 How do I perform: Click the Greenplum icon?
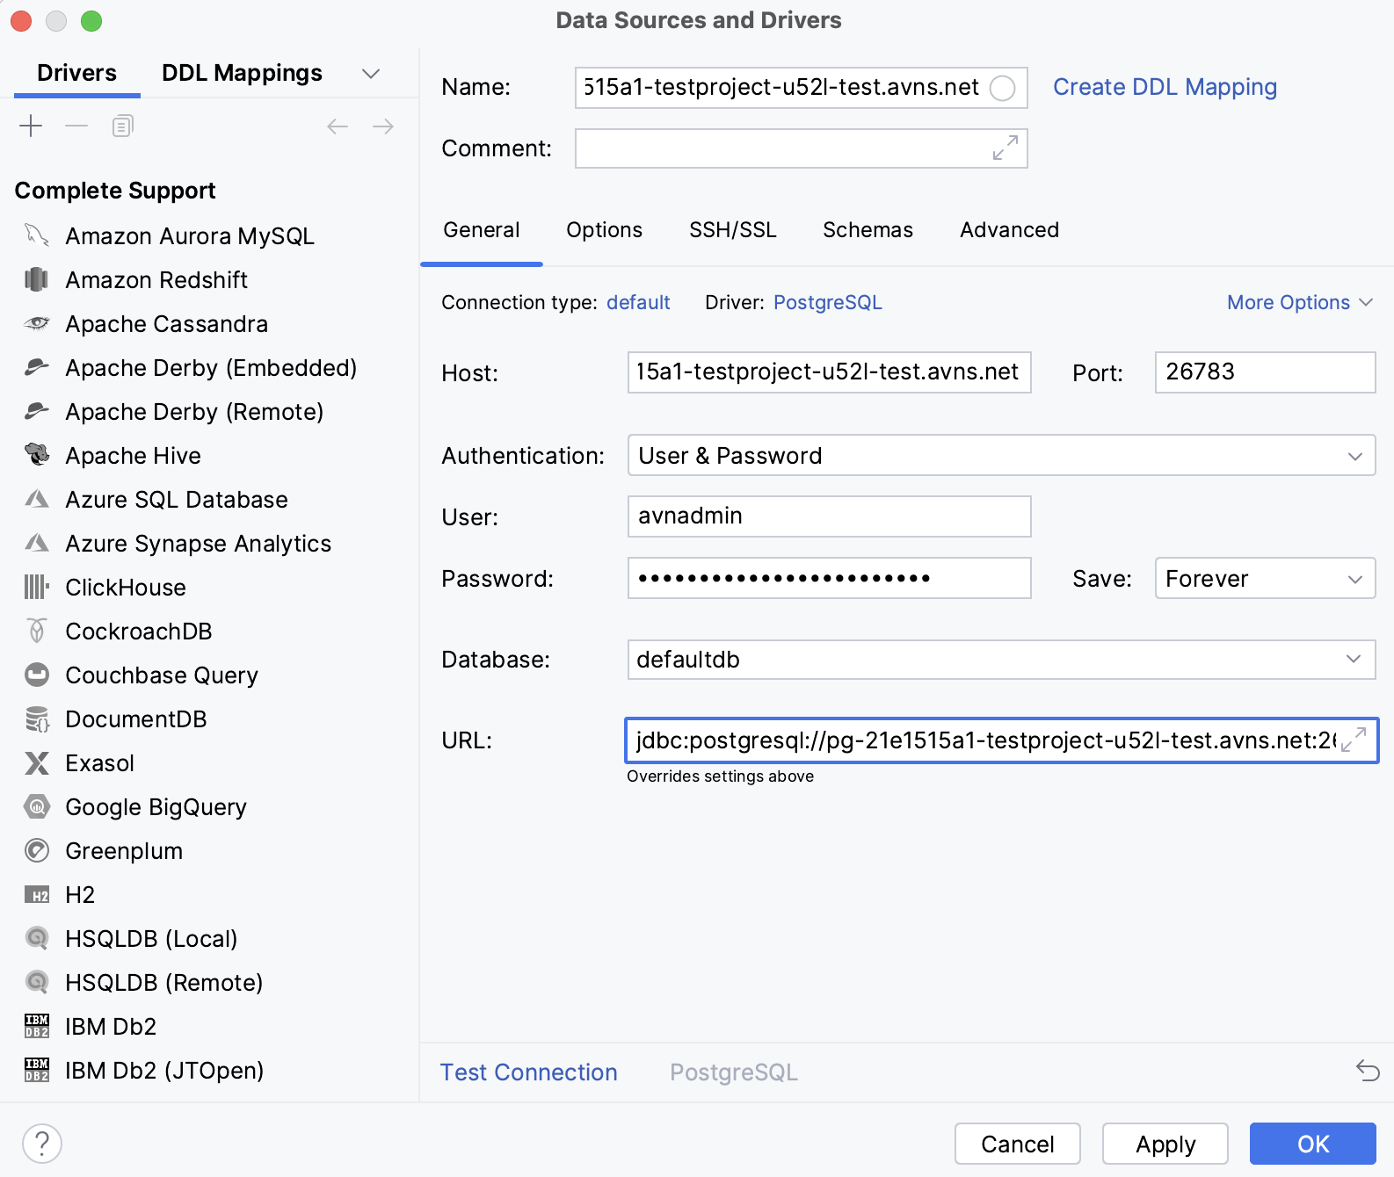[37, 850]
